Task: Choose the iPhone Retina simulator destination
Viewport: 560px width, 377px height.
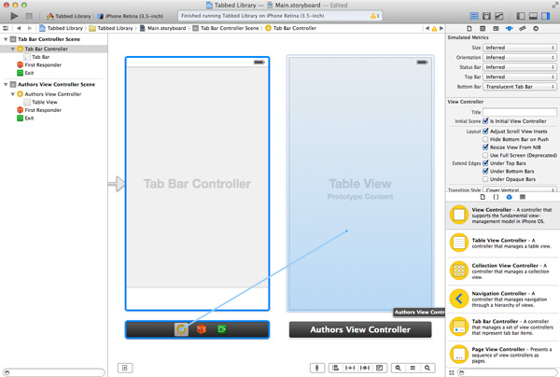Action: 131,16
